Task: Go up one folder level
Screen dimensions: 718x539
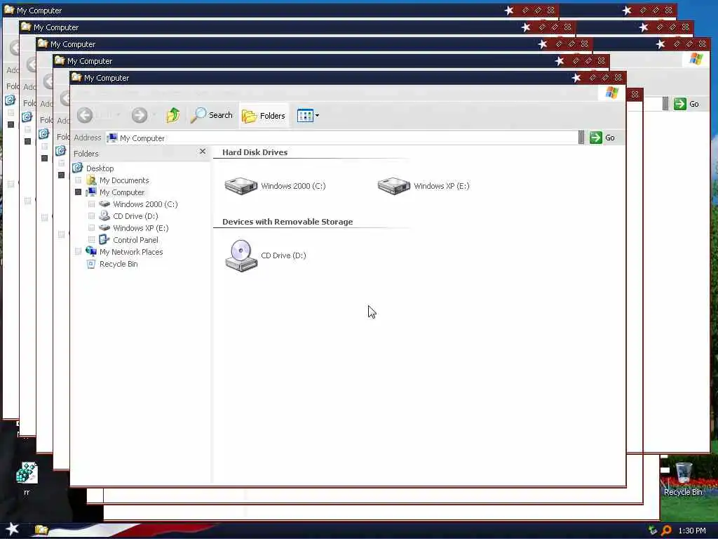Action: point(173,115)
